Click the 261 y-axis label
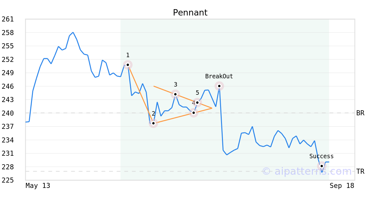Screen dimensions: 380x199 point(8,19)
